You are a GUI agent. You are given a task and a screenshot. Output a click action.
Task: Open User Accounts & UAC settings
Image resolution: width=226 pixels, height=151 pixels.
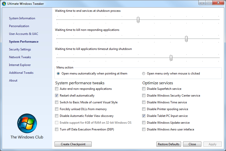(24, 34)
